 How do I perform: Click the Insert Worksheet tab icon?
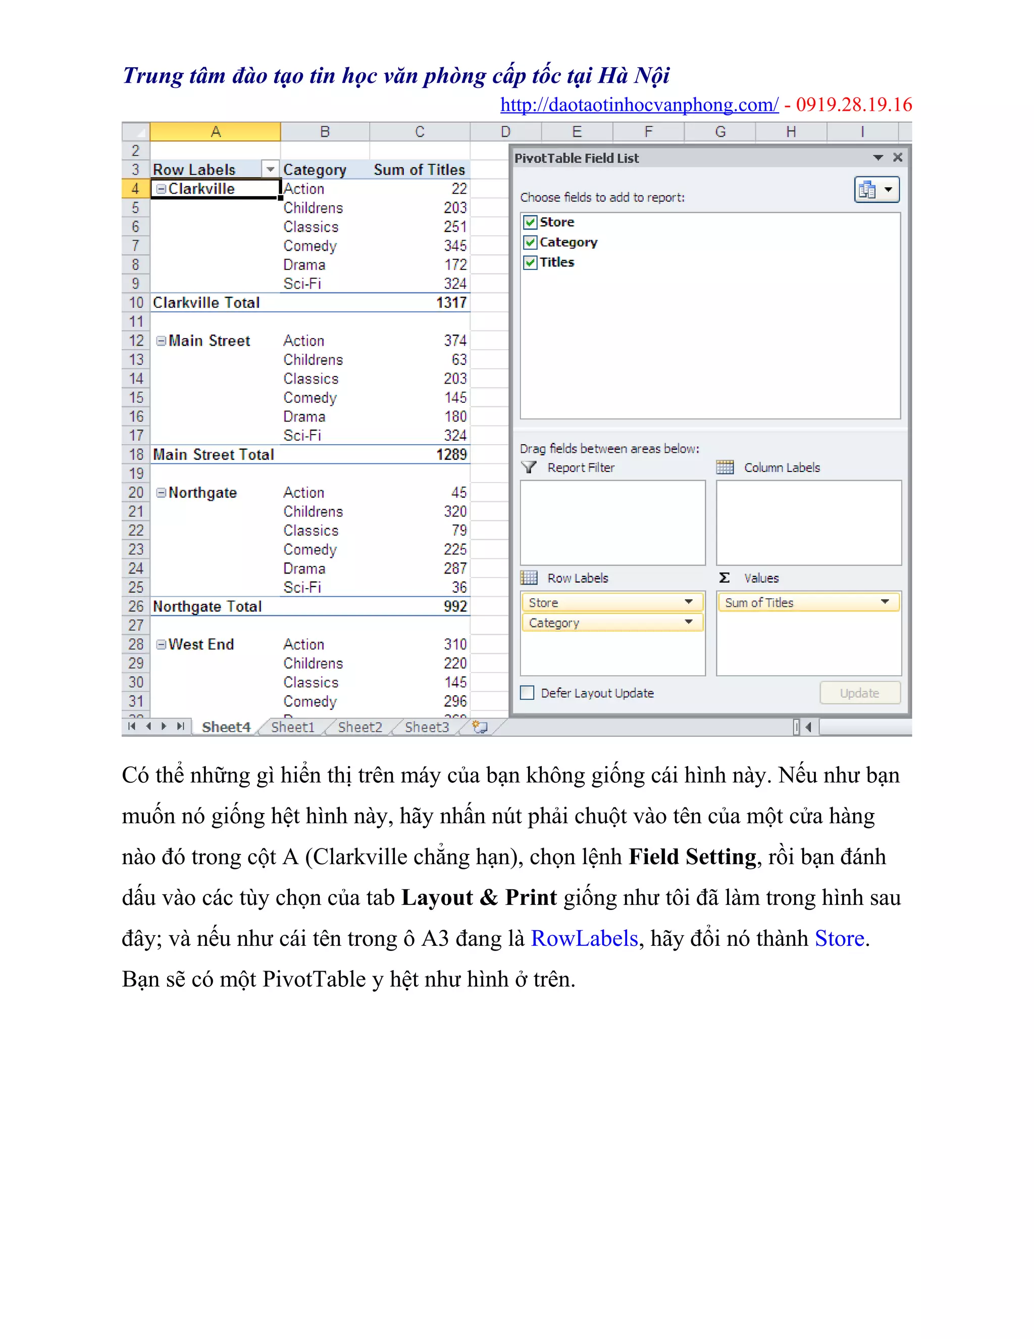tap(480, 727)
